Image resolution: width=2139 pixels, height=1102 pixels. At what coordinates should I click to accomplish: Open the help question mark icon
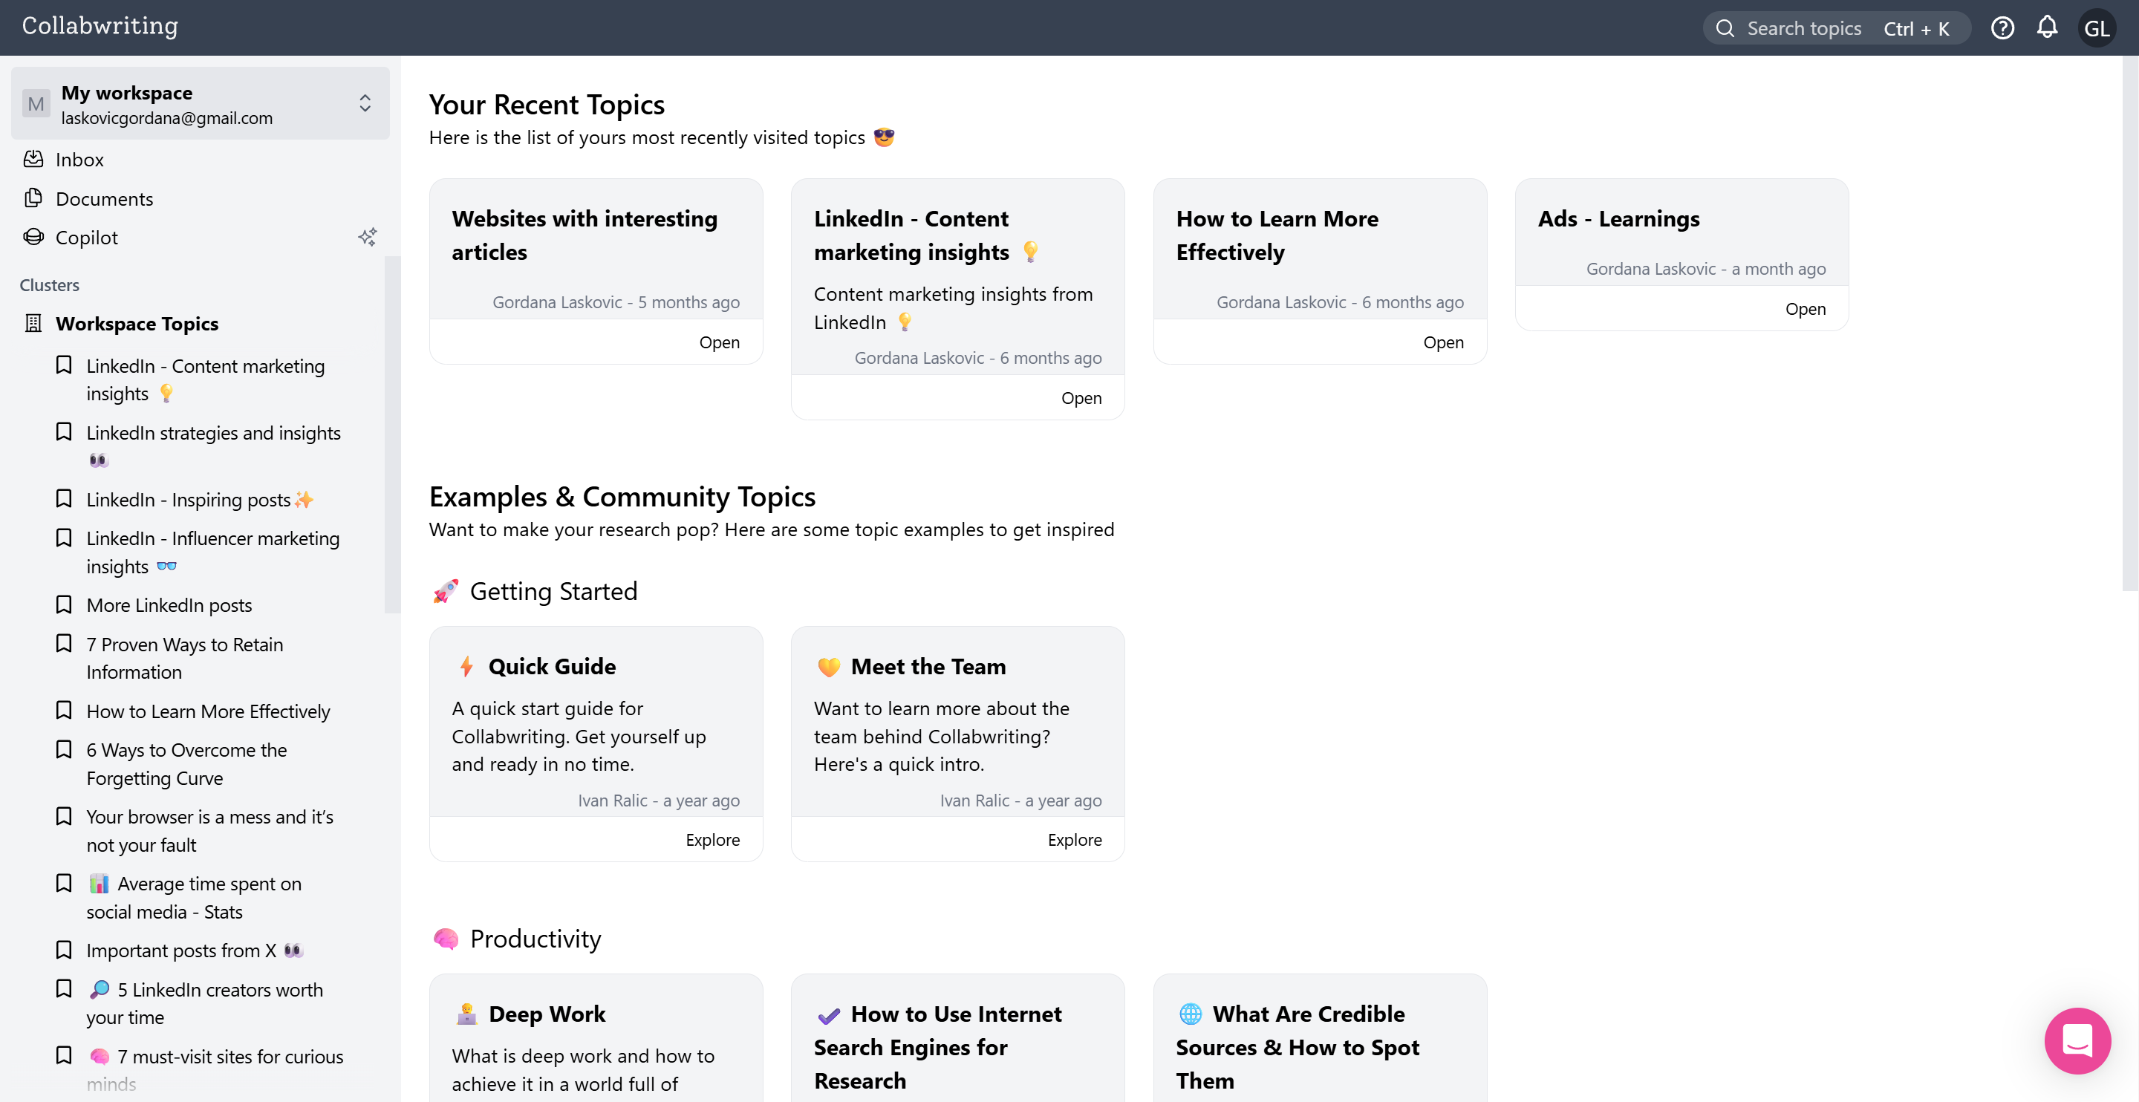tap(2002, 28)
